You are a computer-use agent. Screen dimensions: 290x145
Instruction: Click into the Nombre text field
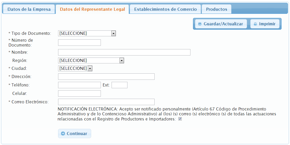coord(124,52)
